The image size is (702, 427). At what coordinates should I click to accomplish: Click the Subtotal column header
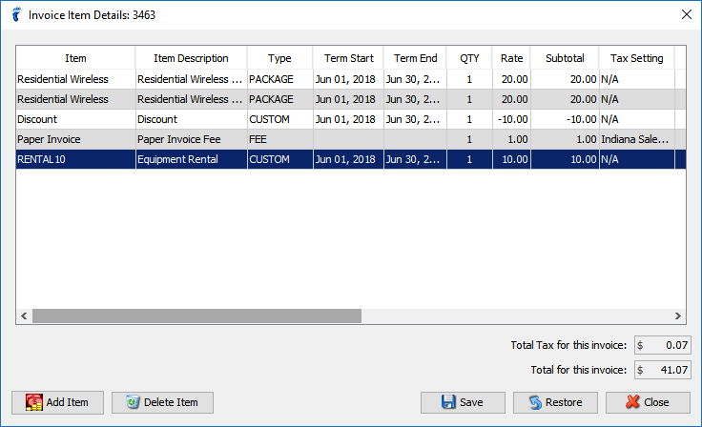coord(565,58)
